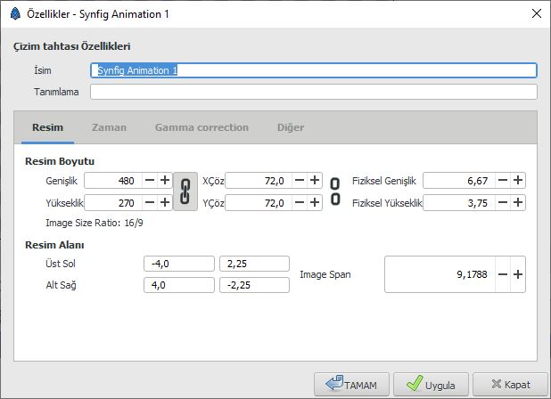
Task: Focus the İsim text field
Action: (x=314, y=70)
